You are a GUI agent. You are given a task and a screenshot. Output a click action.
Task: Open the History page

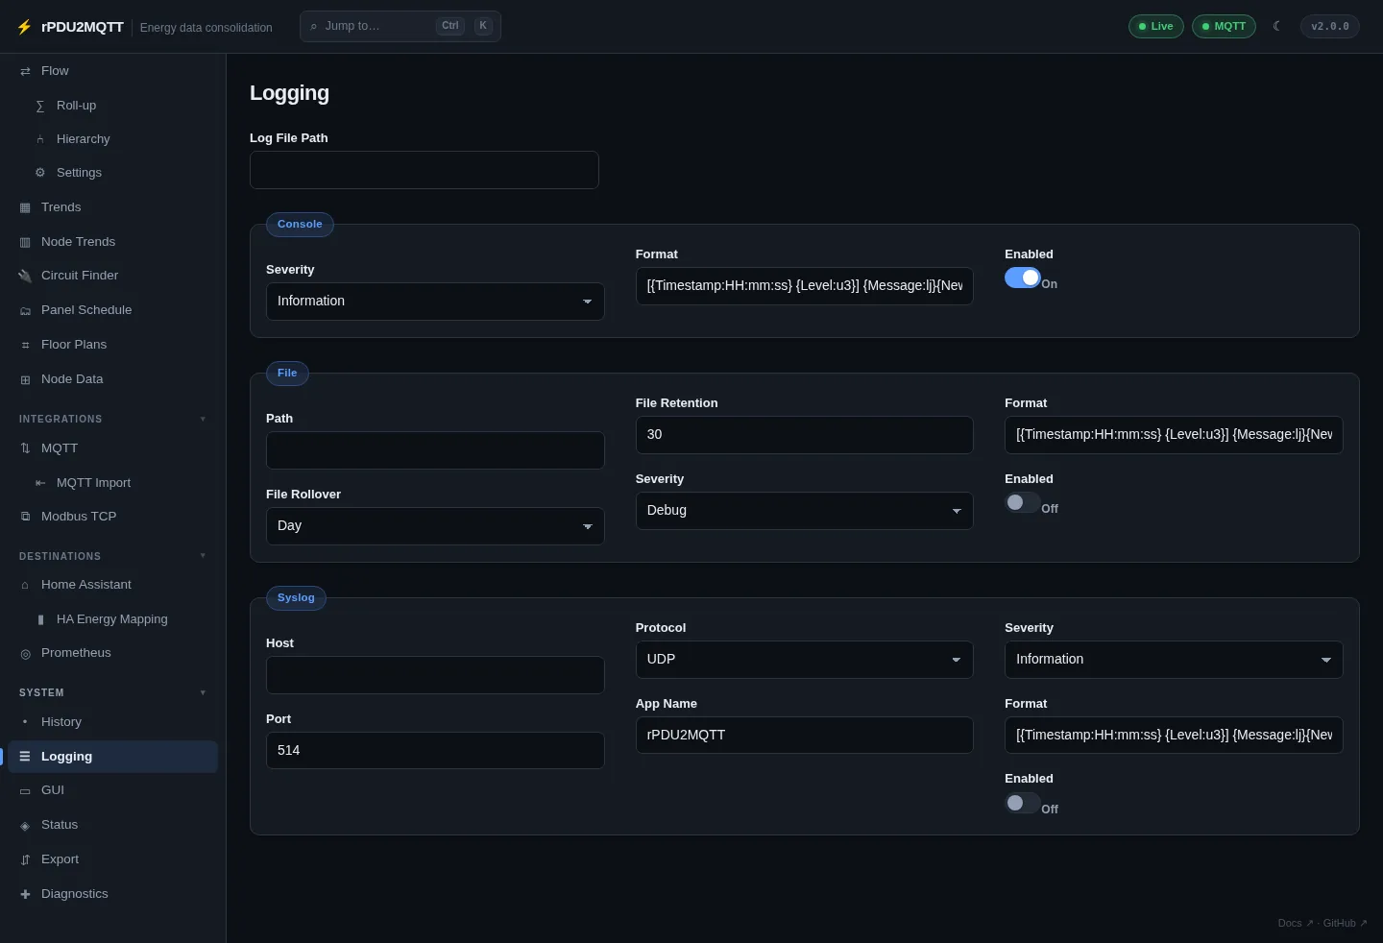point(112,722)
